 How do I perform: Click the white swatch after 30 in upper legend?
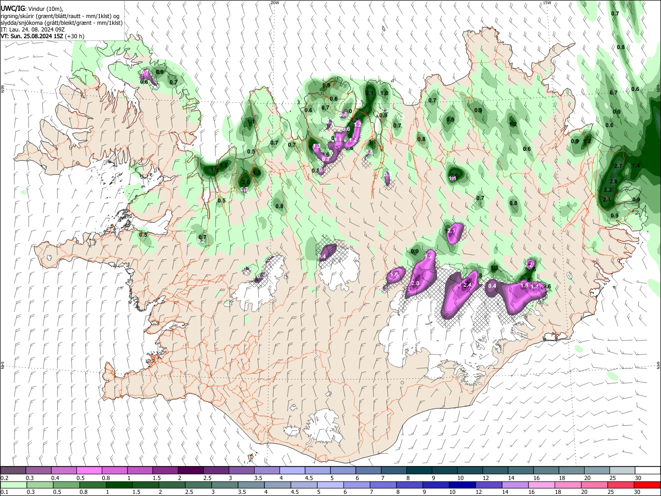pos(648,471)
